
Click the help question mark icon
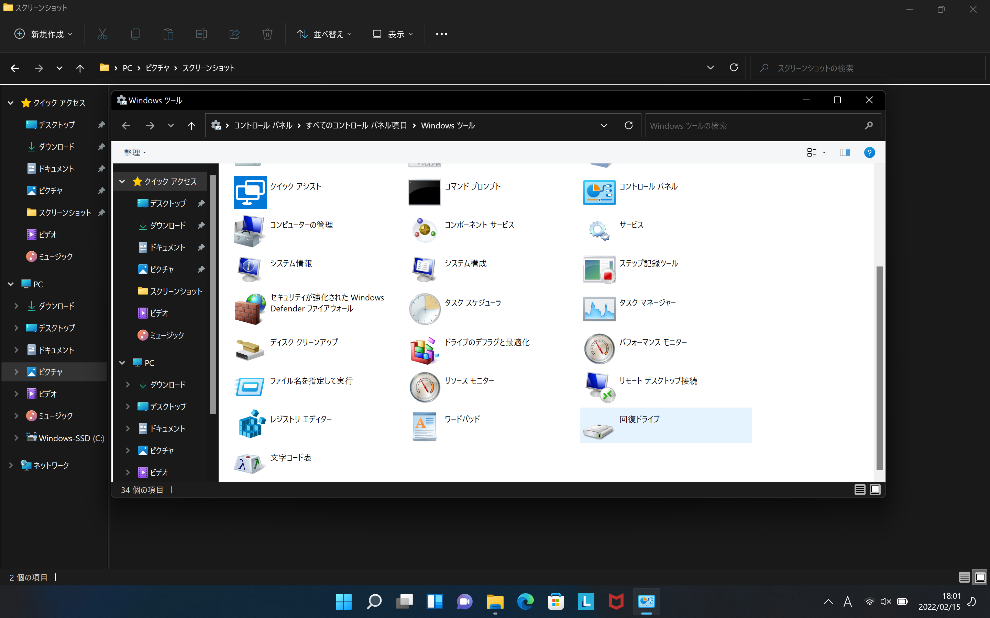[869, 152]
